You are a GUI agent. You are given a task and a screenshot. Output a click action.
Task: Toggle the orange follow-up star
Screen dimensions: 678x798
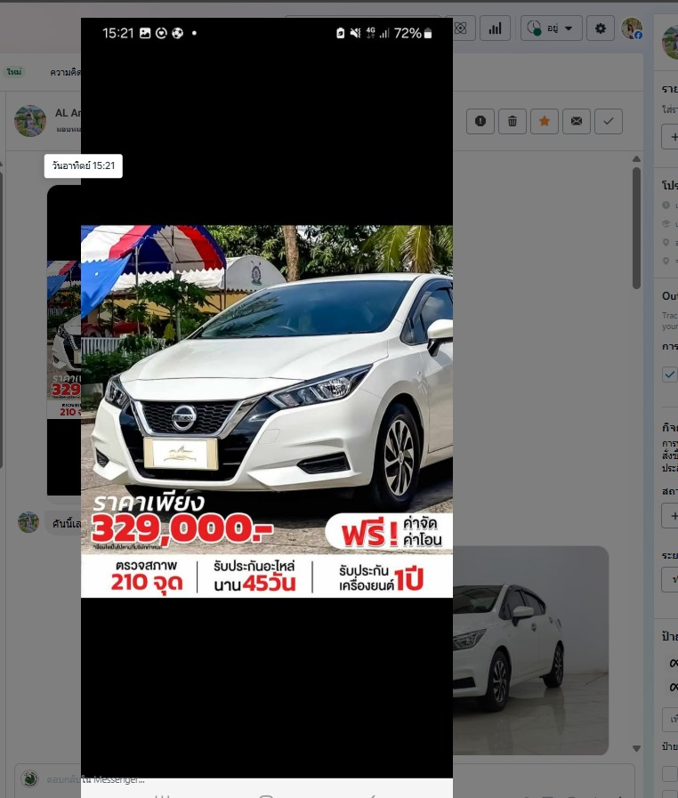point(545,121)
